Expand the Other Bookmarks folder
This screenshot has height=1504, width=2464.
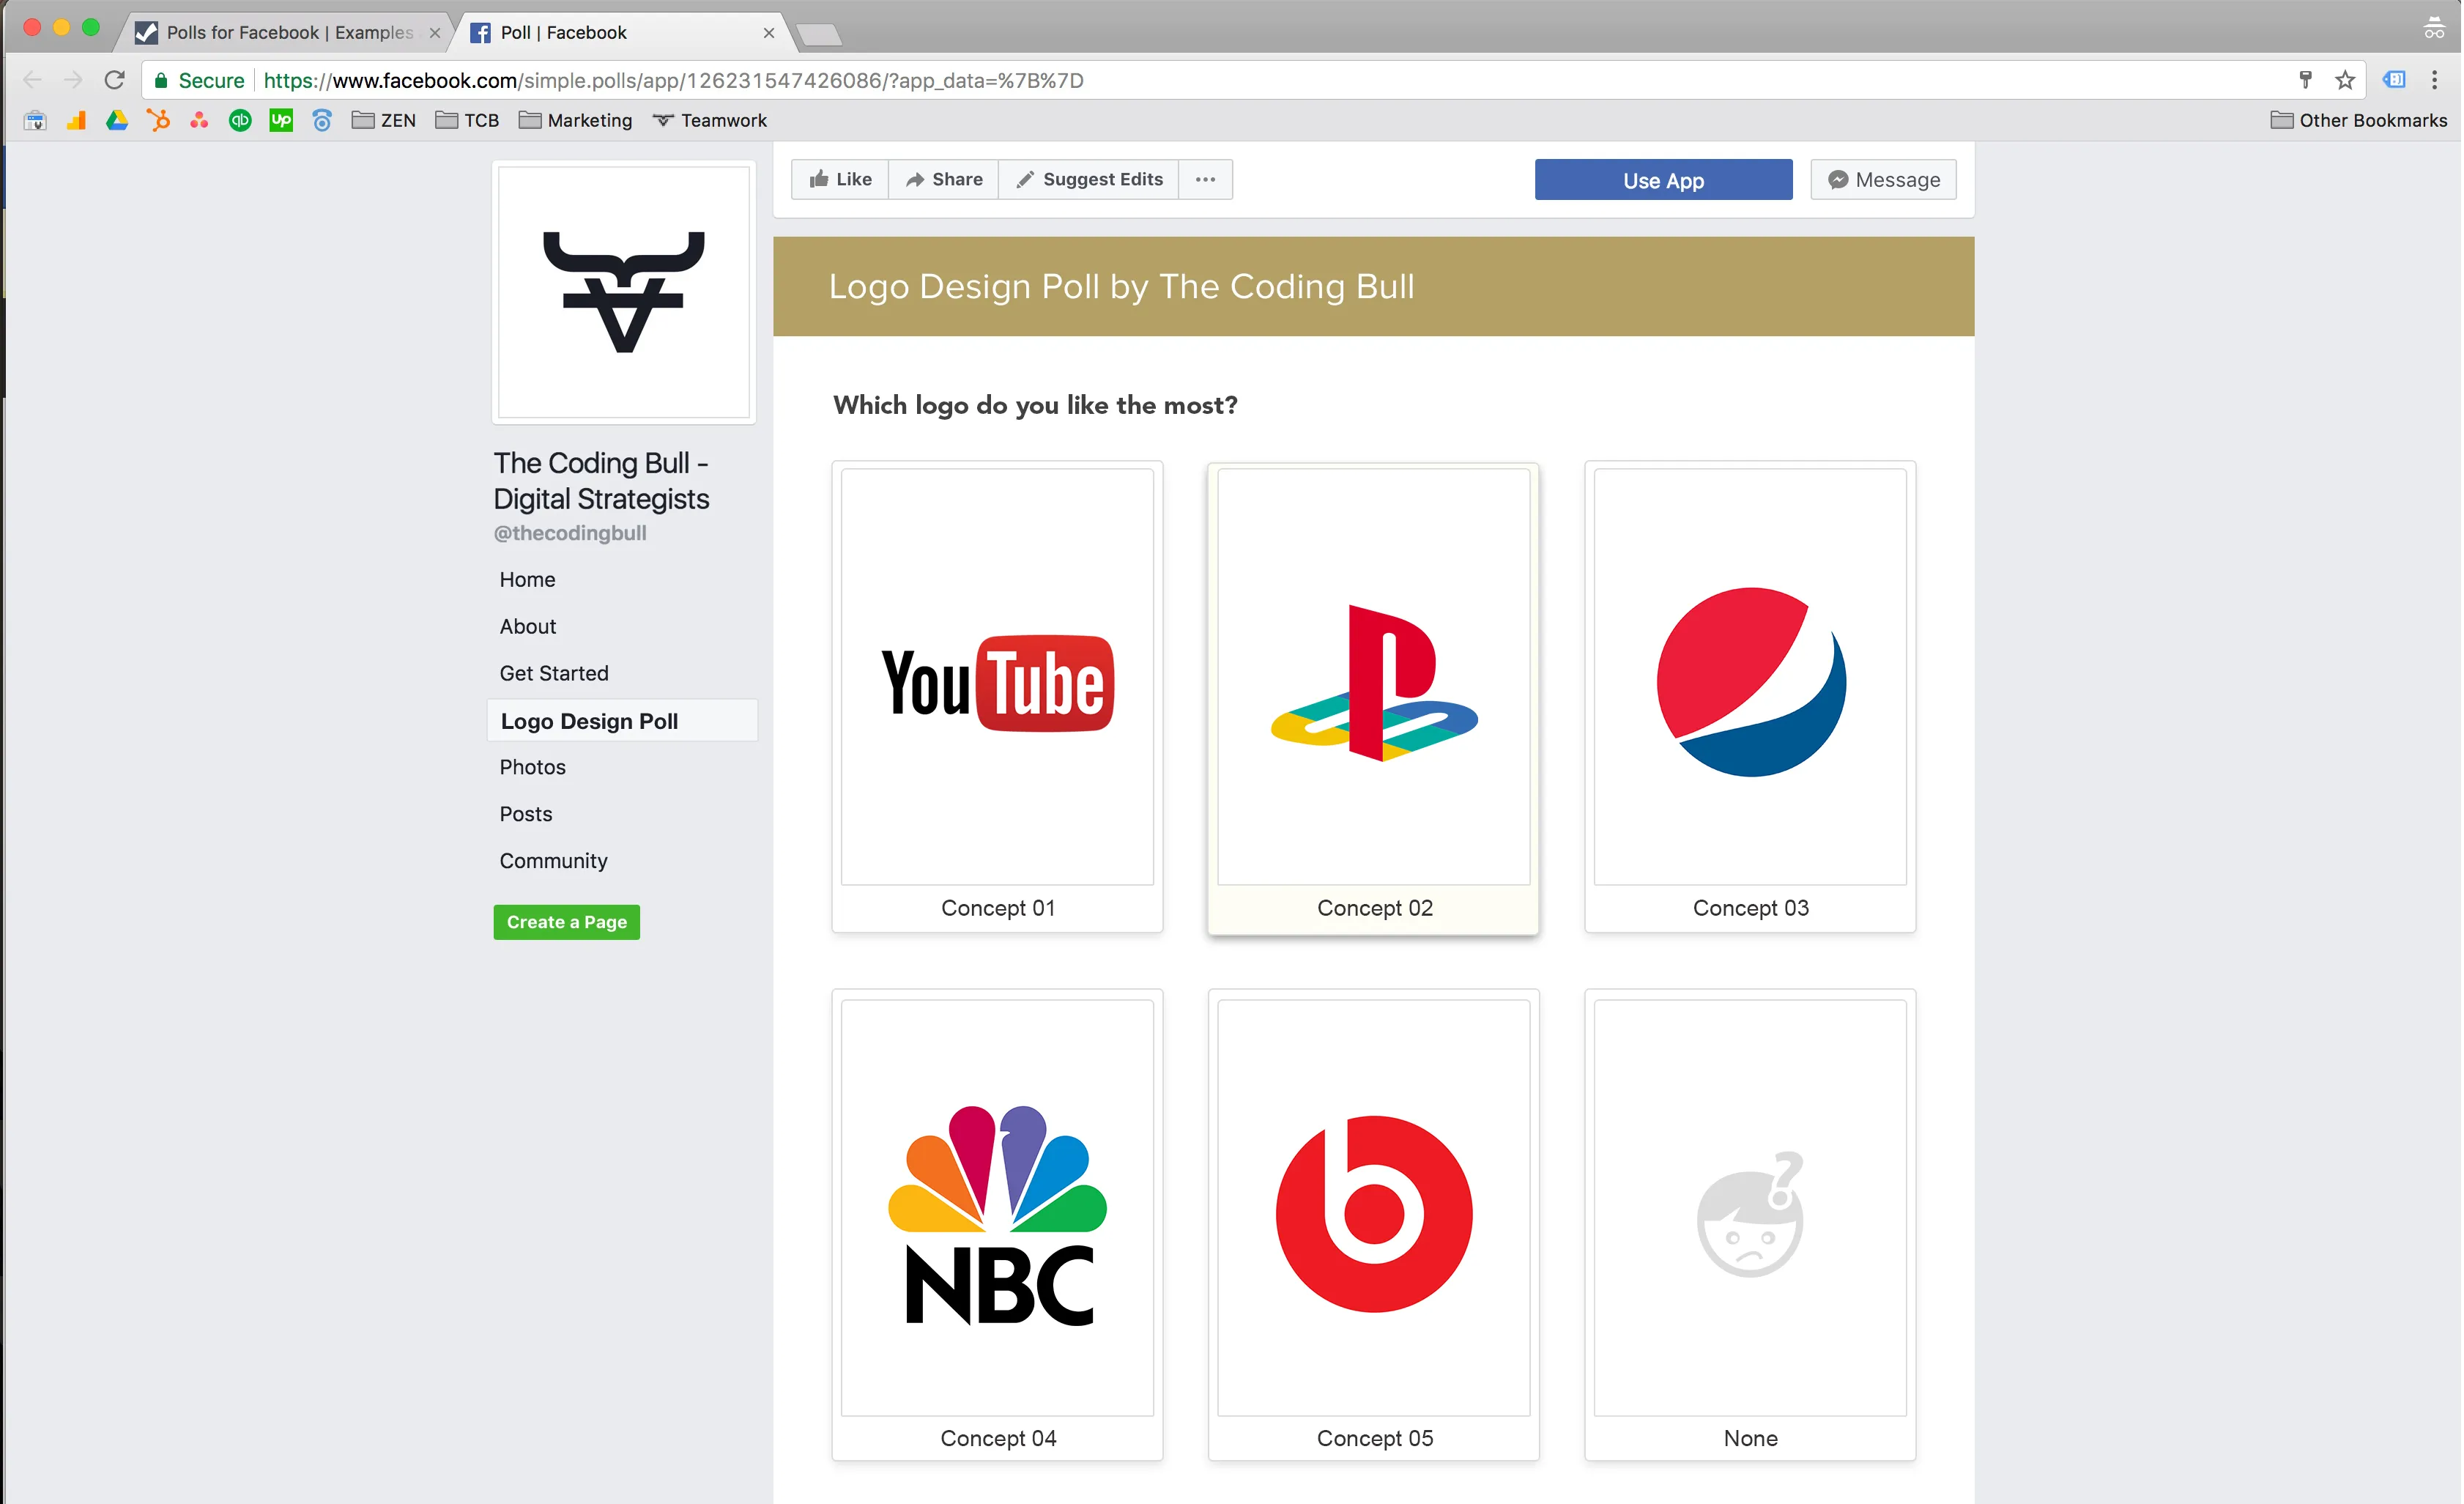click(2359, 120)
